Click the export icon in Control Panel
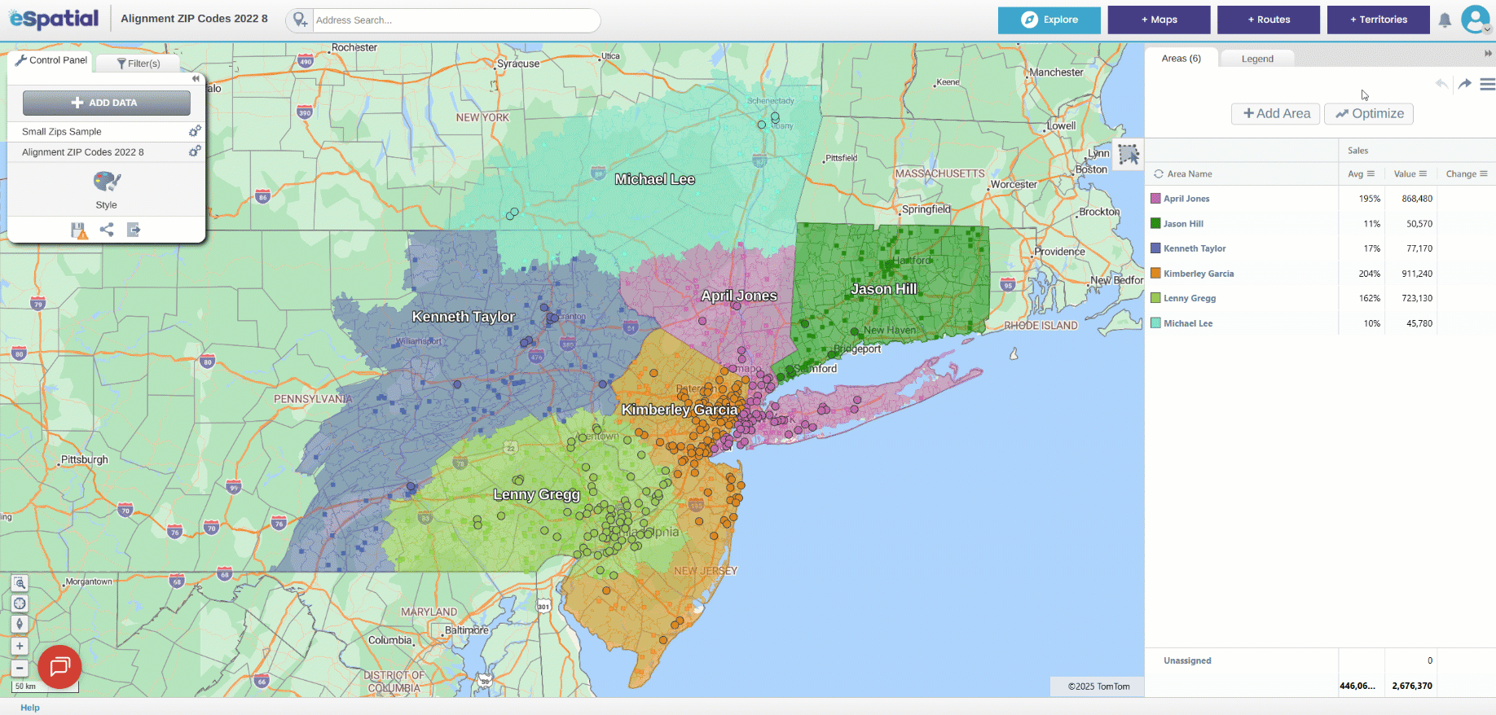 pyautogui.click(x=134, y=230)
